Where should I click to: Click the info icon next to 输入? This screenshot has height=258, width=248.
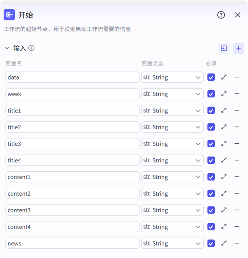coord(32,48)
